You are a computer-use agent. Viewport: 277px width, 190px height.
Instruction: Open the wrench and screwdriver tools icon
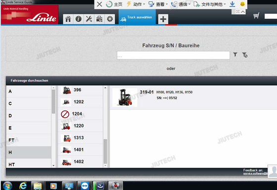[89, 19]
